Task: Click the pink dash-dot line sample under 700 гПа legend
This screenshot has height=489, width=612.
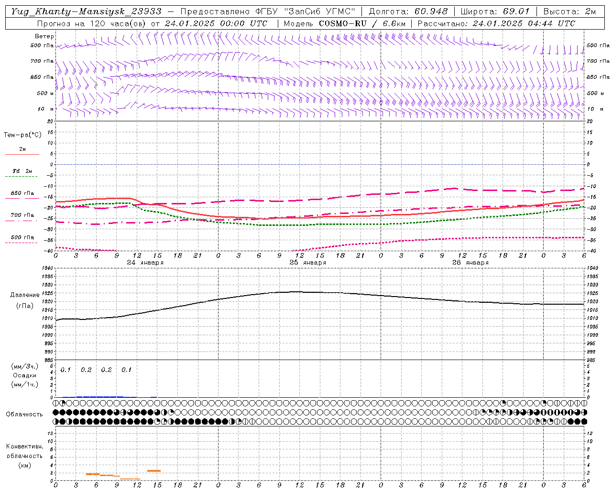Action: pyautogui.click(x=22, y=221)
